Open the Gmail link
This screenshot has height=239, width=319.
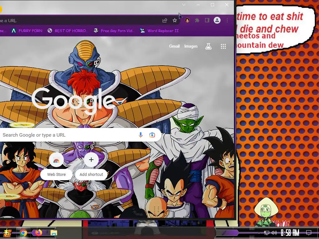174,46
